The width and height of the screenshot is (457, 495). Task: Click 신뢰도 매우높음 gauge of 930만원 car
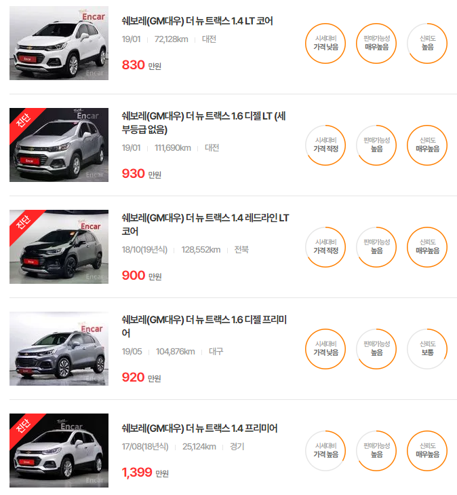pyautogui.click(x=427, y=145)
